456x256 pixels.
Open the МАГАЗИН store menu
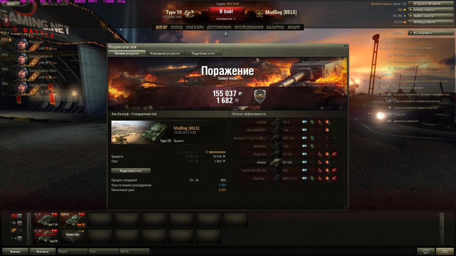click(x=195, y=27)
